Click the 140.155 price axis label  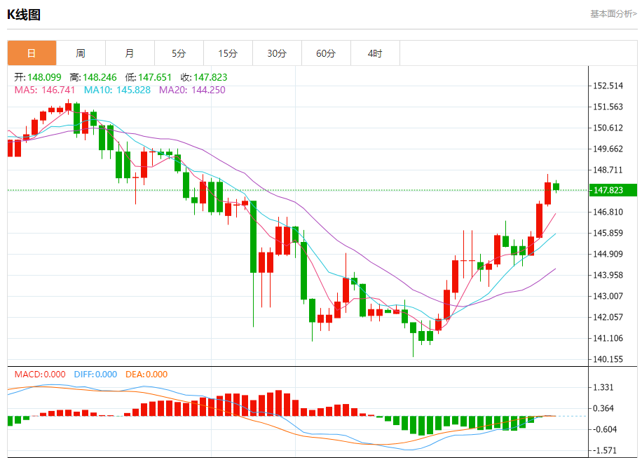tap(608, 359)
